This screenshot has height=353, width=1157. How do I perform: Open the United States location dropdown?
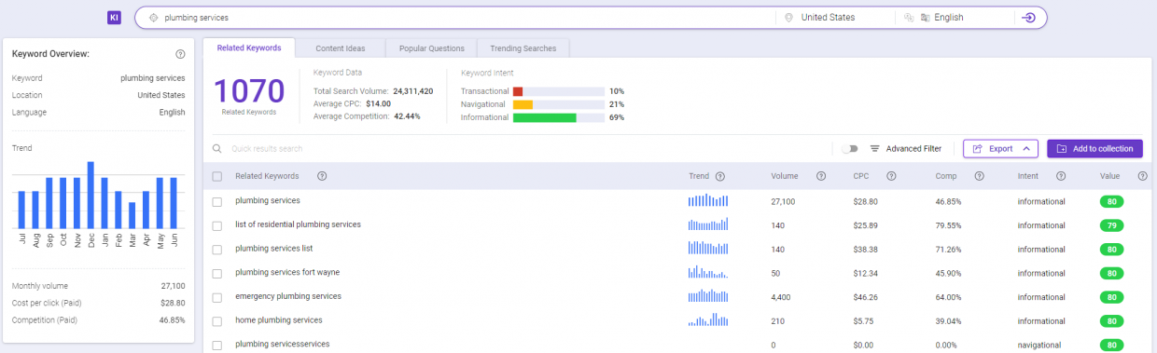tap(834, 18)
